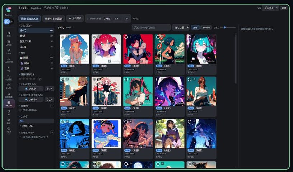The height and width of the screenshot is (172, 293).
Task: Select ゴミ箱 in quick view
Action: tap(36, 47)
